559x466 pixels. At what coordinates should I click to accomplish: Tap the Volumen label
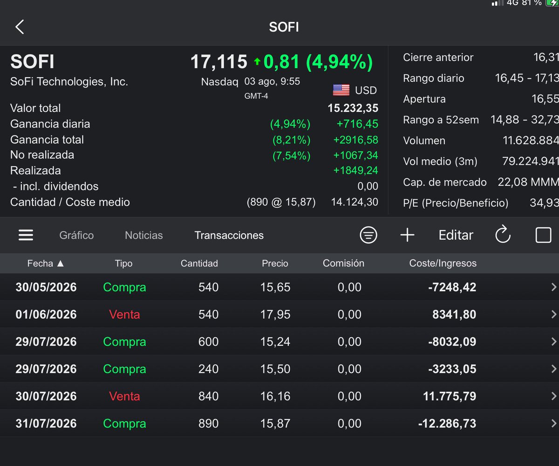click(424, 141)
